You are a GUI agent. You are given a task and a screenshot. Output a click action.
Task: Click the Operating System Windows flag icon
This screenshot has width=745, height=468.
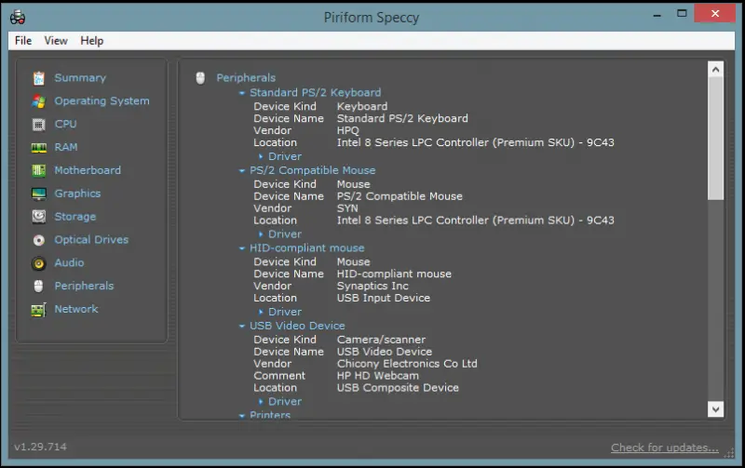[x=39, y=101]
